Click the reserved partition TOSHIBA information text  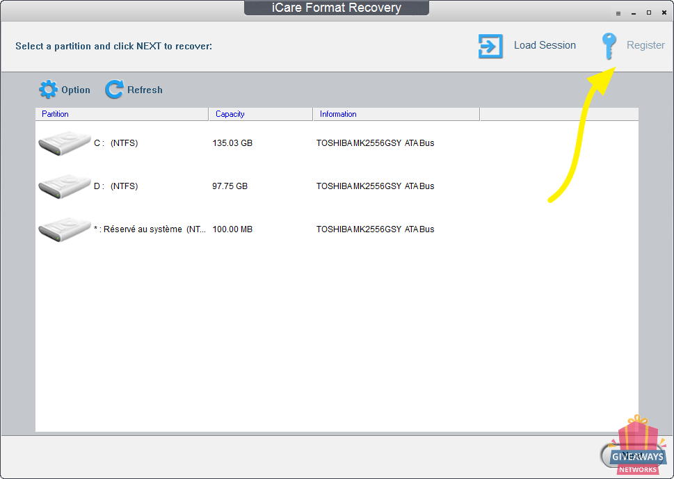[x=376, y=229]
